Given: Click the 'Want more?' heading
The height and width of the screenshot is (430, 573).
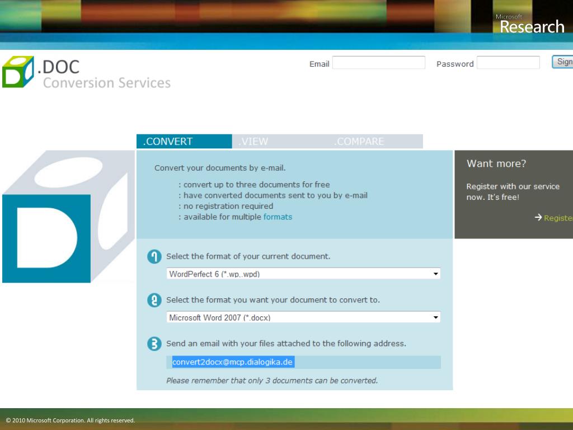Looking at the screenshot, I should click(x=496, y=163).
